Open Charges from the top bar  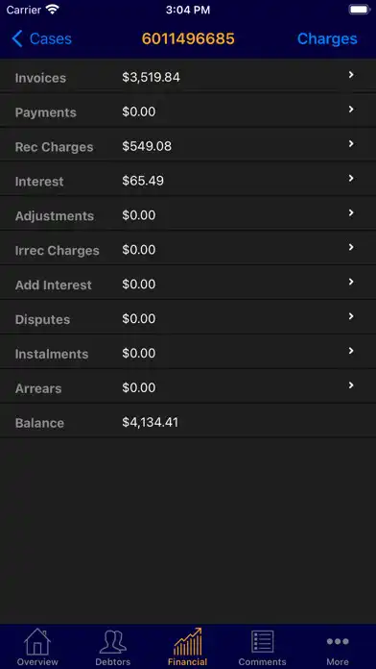pyautogui.click(x=327, y=38)
